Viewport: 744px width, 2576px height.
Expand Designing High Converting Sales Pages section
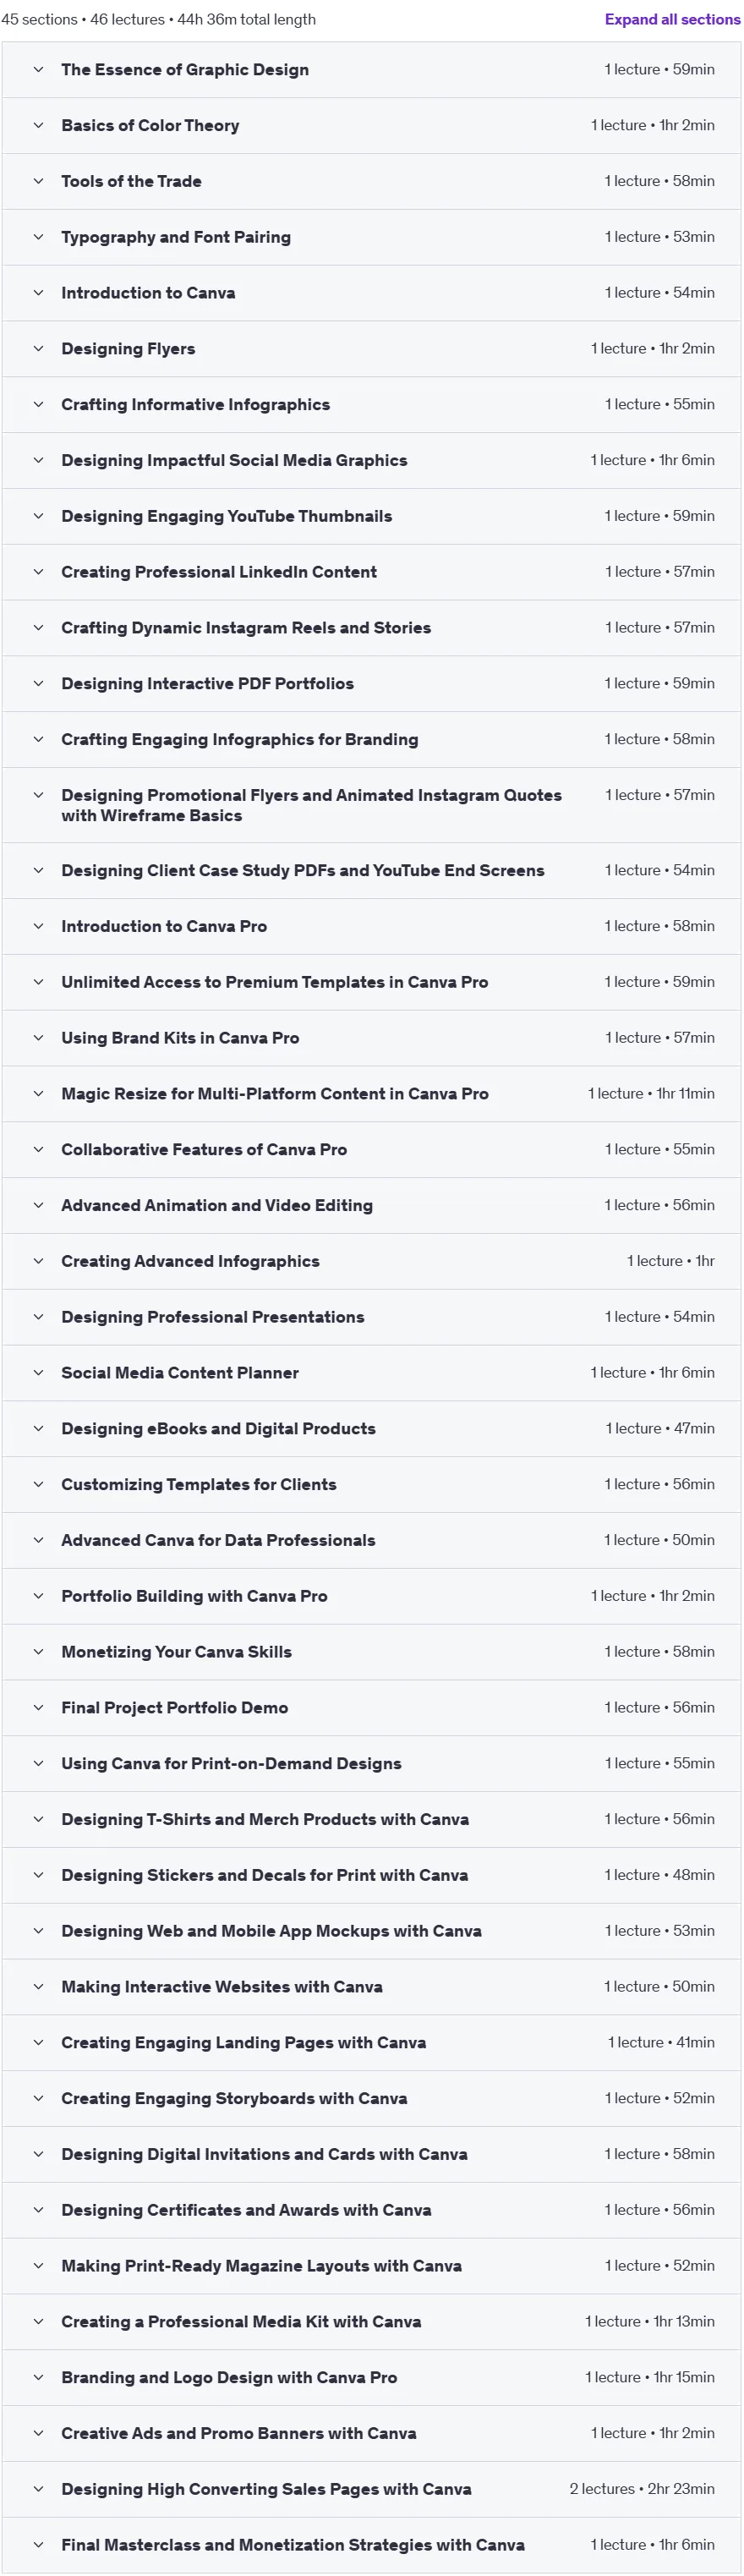click(x=371, y=2489)
